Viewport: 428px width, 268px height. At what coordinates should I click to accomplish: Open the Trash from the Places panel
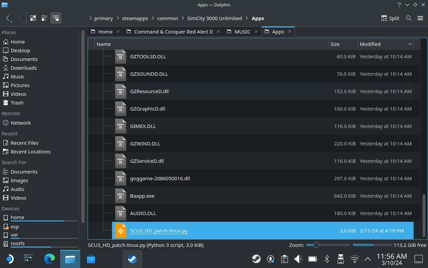pos(17,103)
